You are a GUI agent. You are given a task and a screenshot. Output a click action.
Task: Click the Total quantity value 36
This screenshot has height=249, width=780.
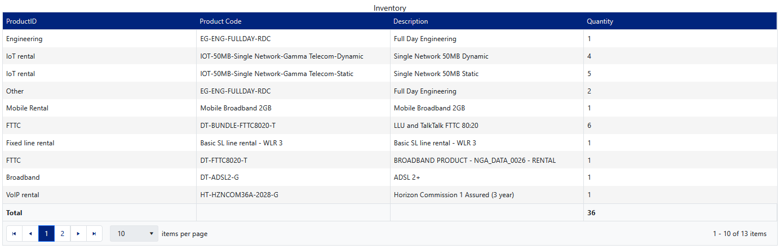coord(591,213)
